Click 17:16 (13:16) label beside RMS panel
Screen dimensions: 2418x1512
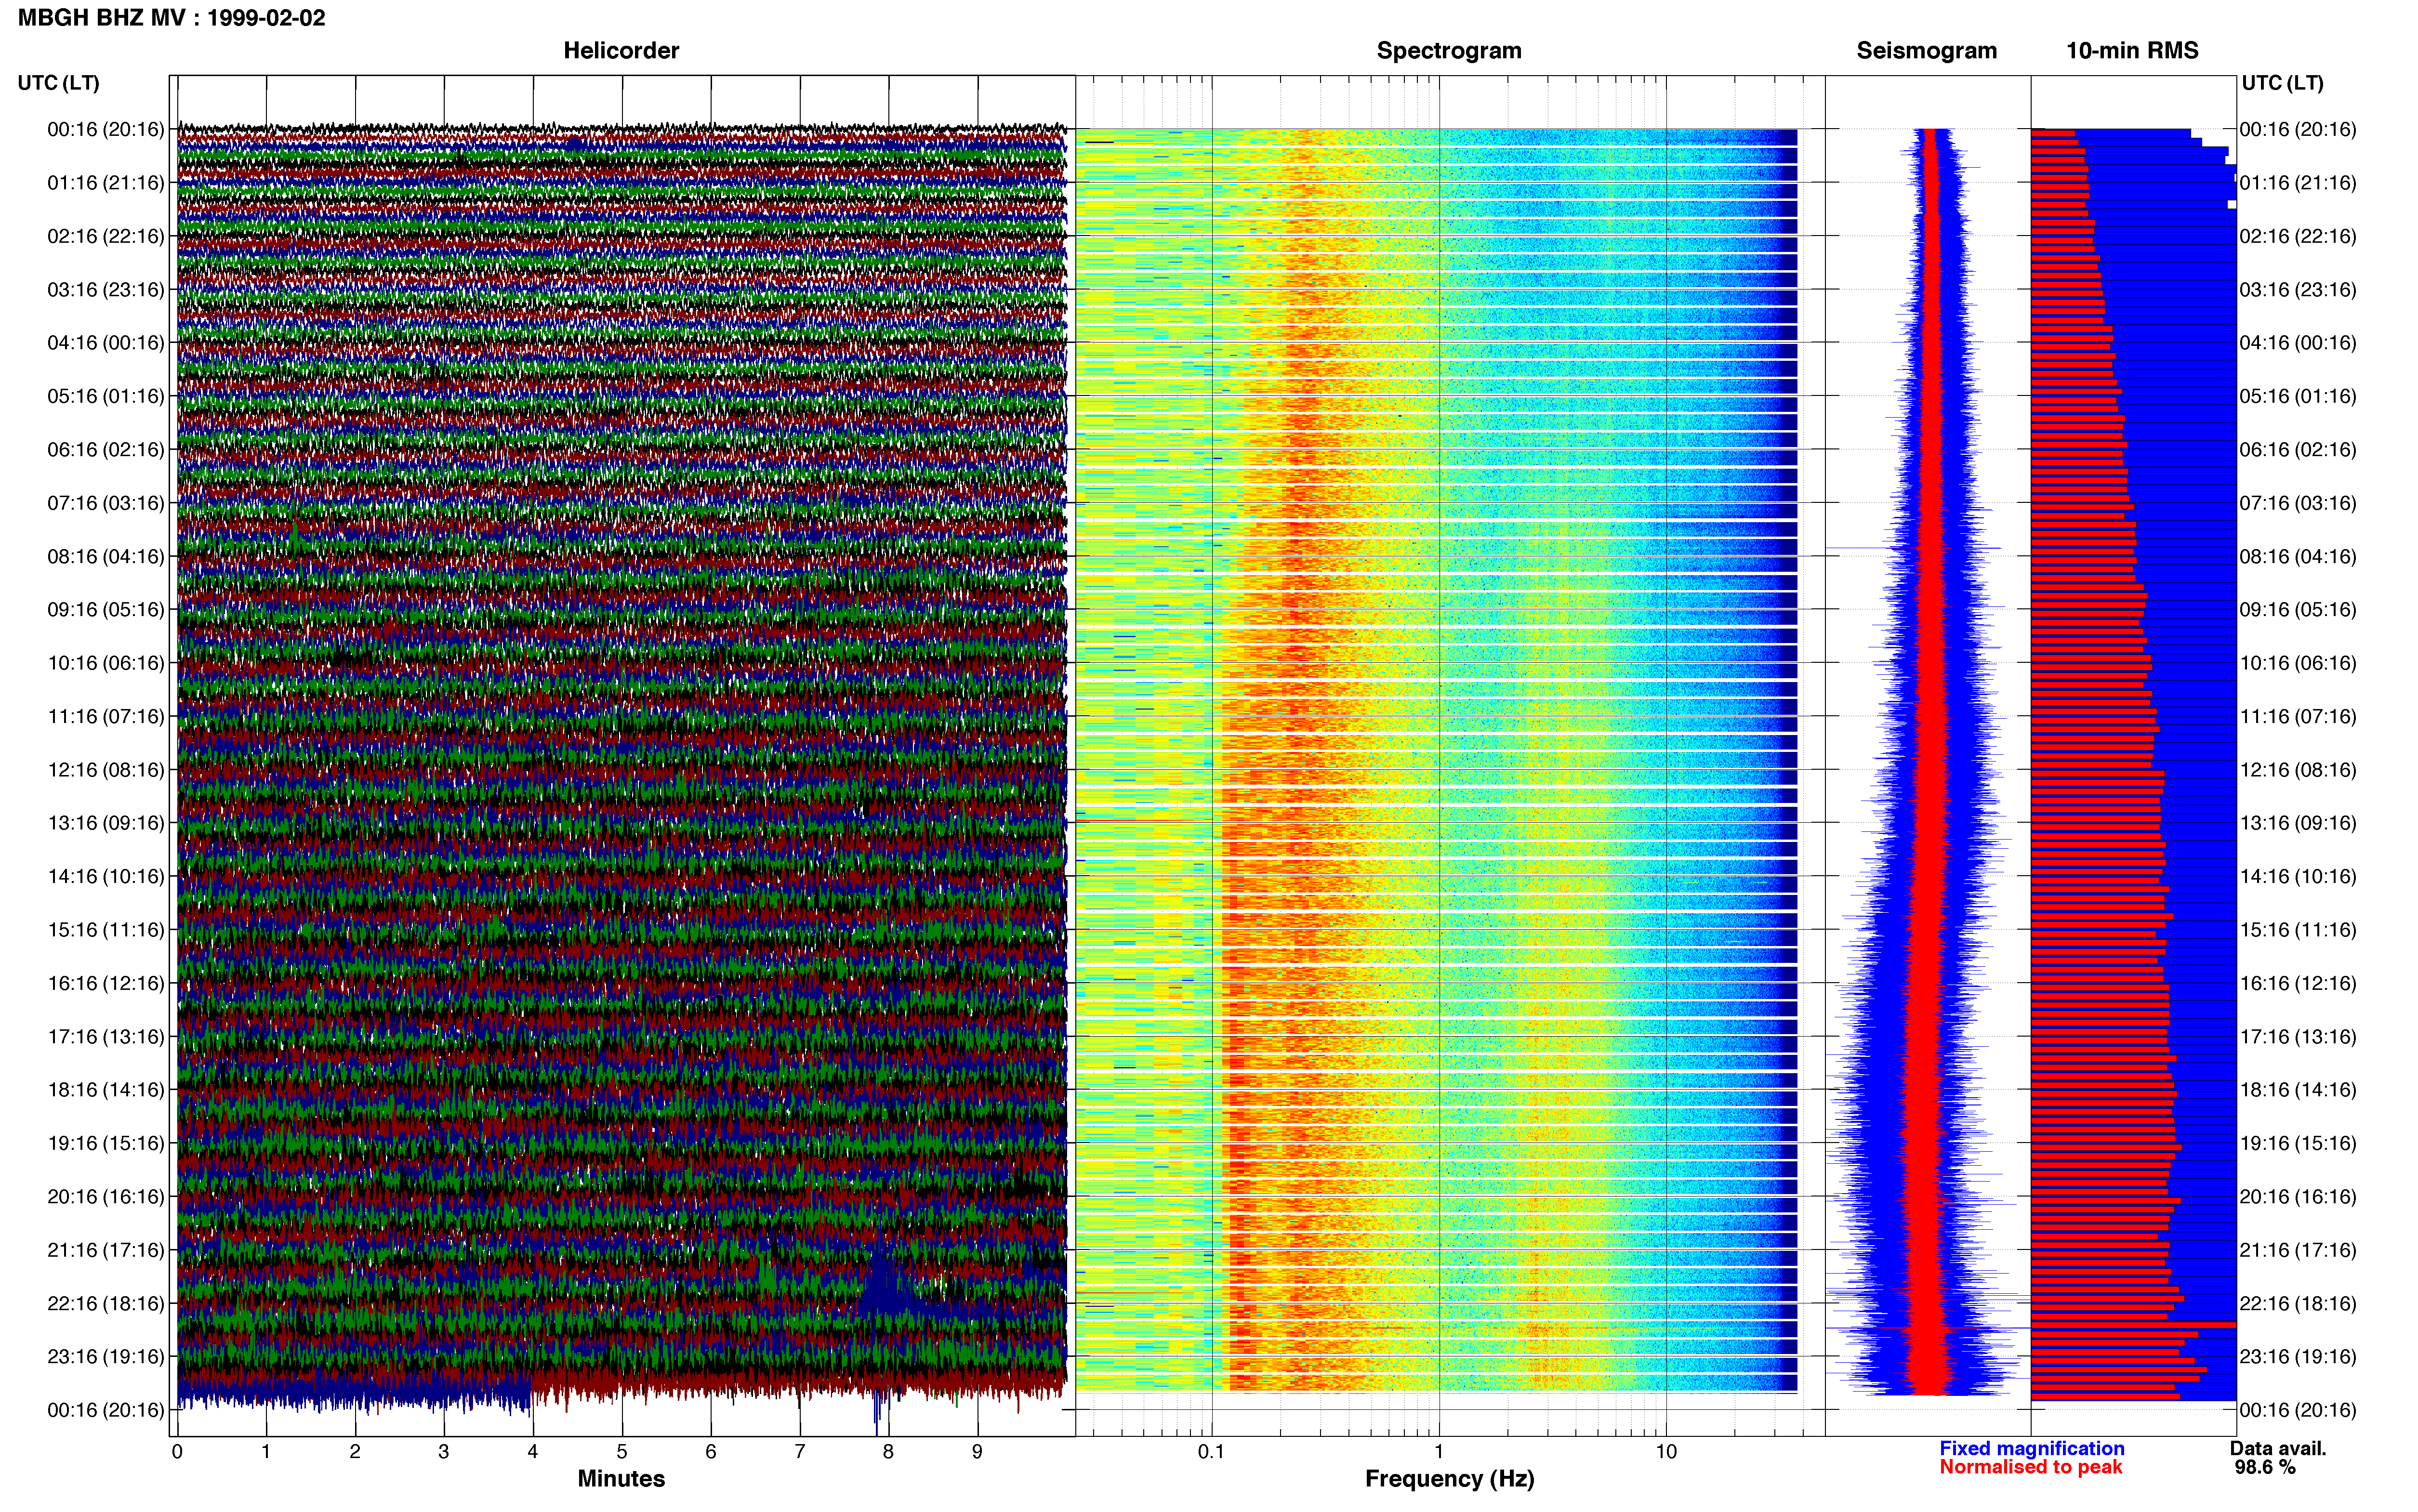[2298, 1037]
